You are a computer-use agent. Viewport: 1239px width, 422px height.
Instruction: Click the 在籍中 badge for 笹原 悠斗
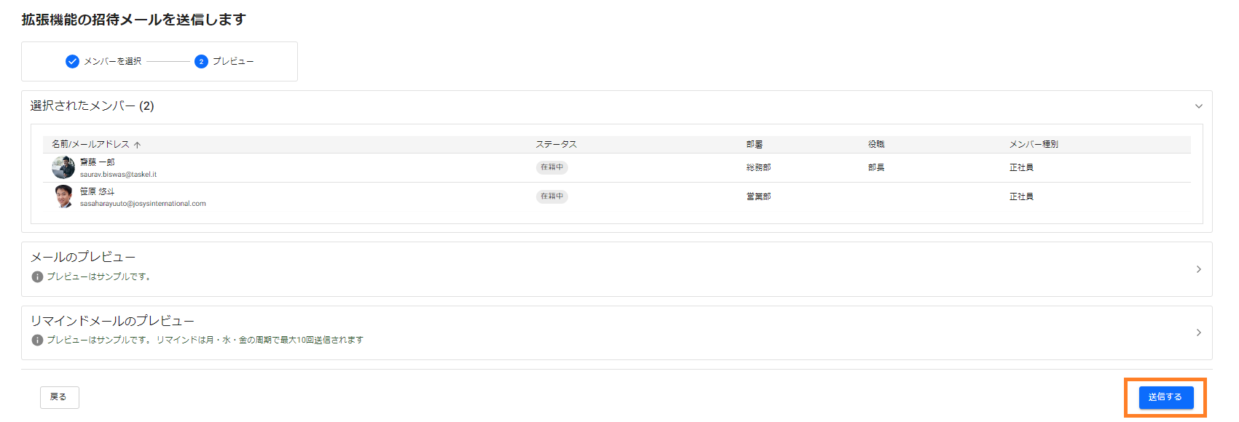pyautogui.click(x=551, y=196)
